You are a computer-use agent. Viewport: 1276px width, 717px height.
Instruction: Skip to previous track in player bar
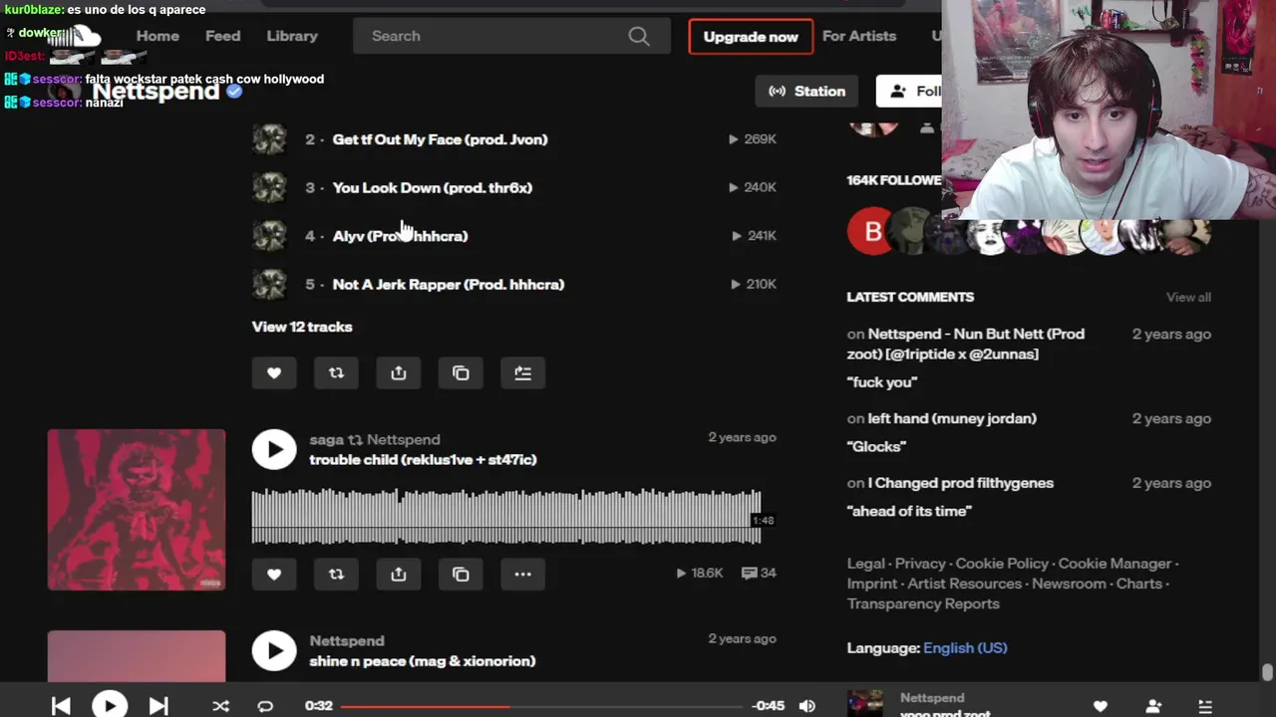click(61, 706)
